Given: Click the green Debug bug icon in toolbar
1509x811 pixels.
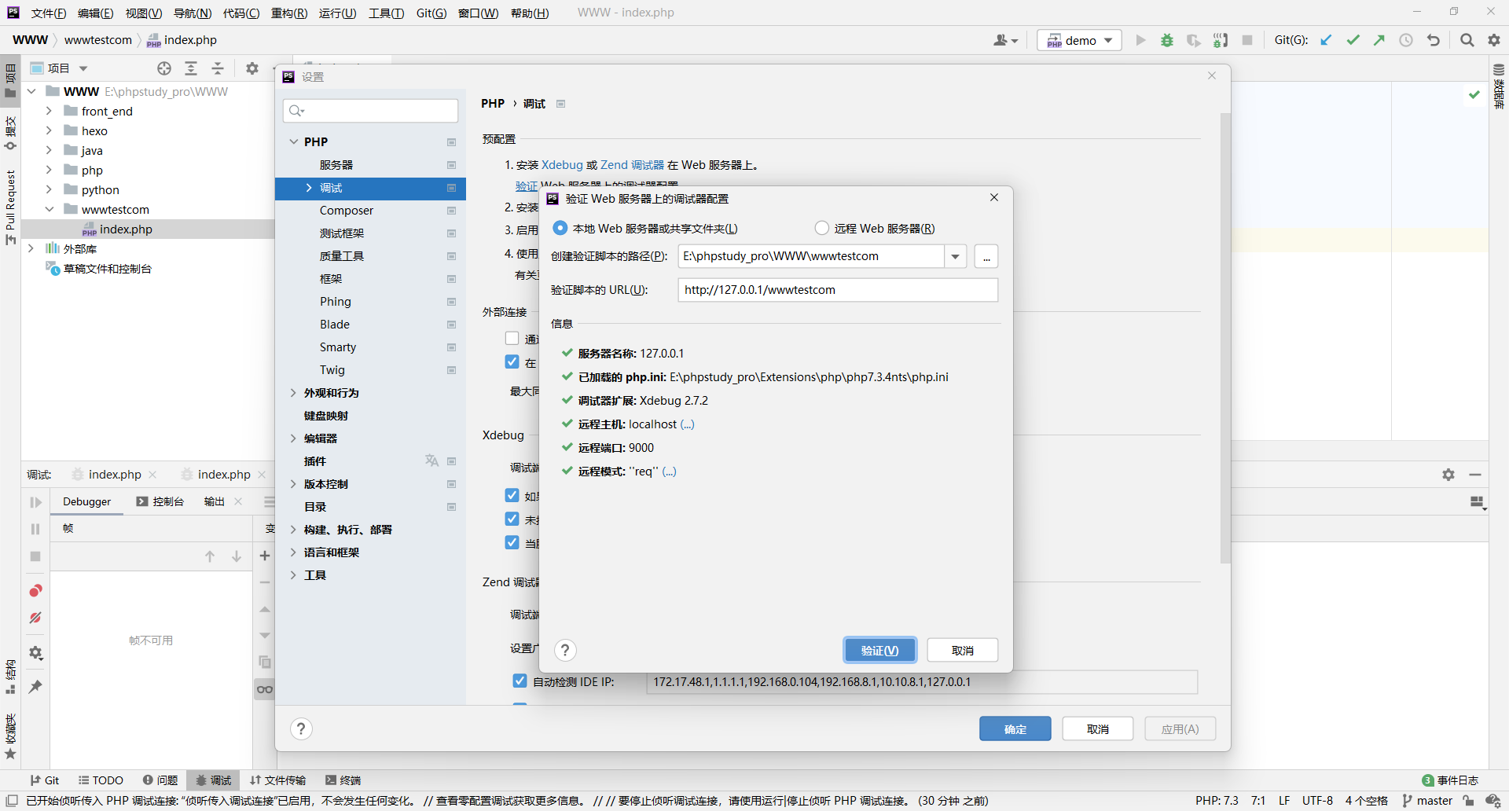Looking at the screenshot, I should pyautogui.click(x=1167, y=40).
